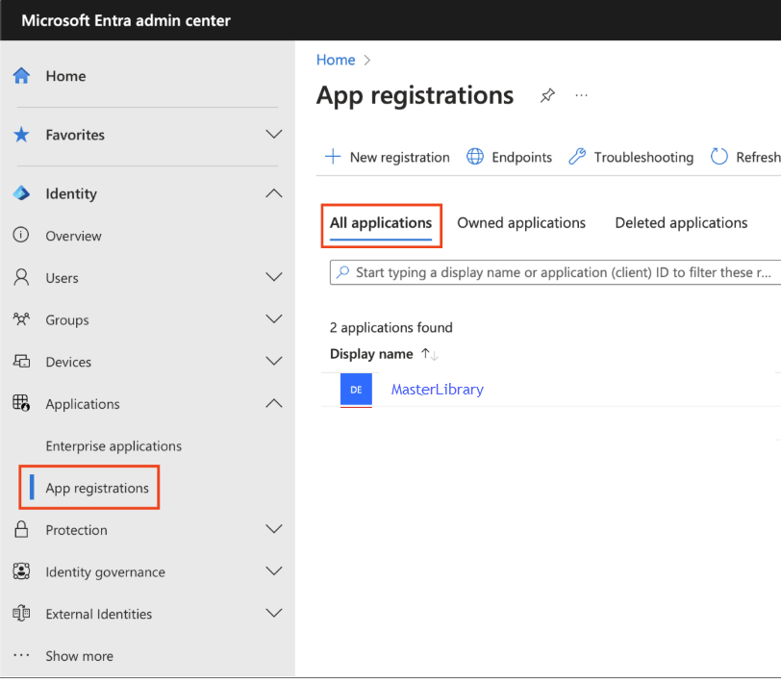This screenshot has width=781, height=684.
Task: Click the Devices icon
Action: click(21, 361)
